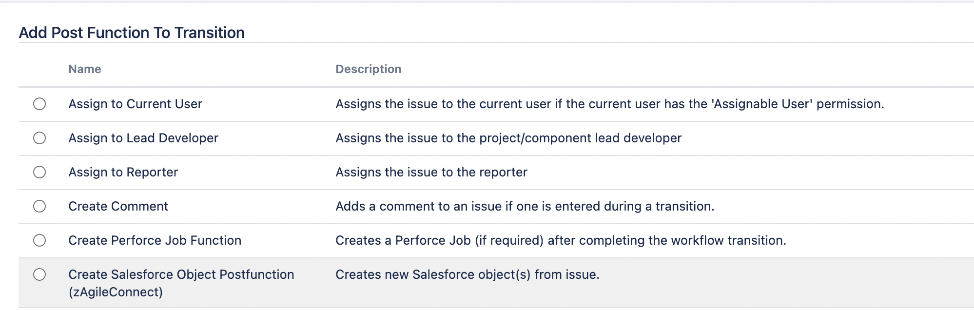
Task: Select Create Salesforce Object Postfunction radio button
Action: point(39,274)
